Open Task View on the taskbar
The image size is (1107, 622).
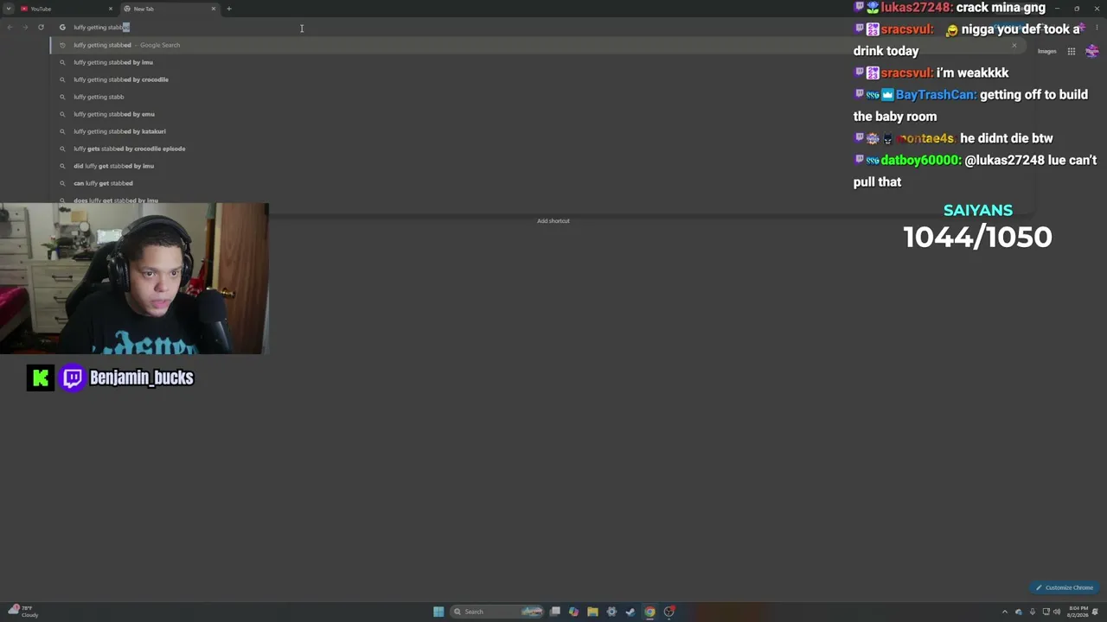(x=555, y=612)
